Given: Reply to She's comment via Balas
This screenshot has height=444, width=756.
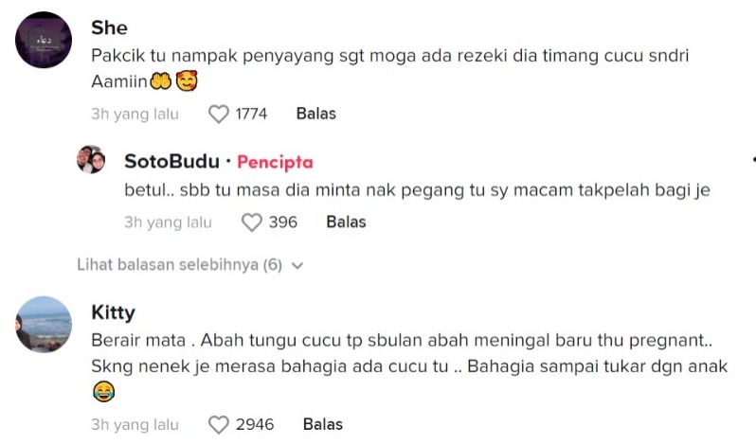Looking at the screenshot, I should click(315, 114).
